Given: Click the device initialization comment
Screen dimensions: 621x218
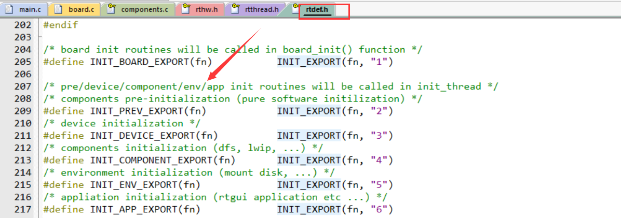Looking at the screenshot, I should coord(122,124).
